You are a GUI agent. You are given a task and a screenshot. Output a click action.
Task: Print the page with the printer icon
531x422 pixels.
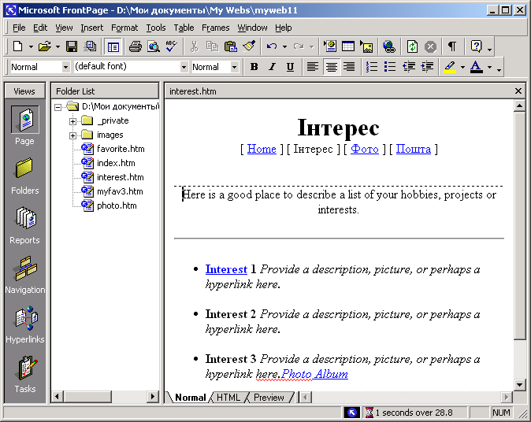(136, 46)
